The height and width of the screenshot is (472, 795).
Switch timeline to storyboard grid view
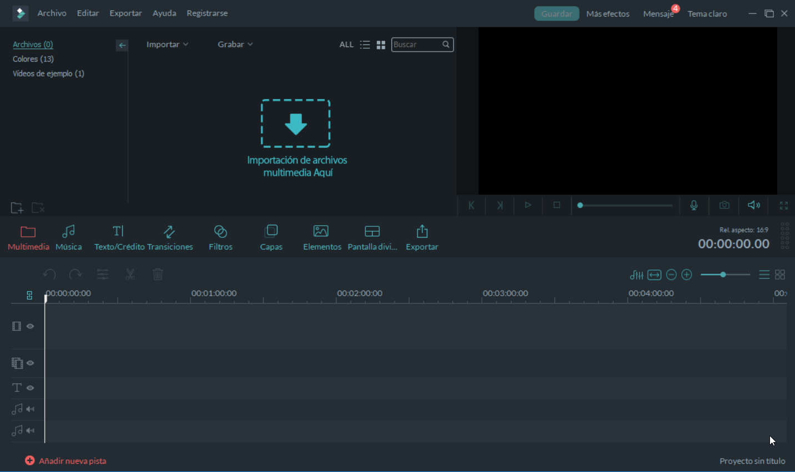[780, 275]
